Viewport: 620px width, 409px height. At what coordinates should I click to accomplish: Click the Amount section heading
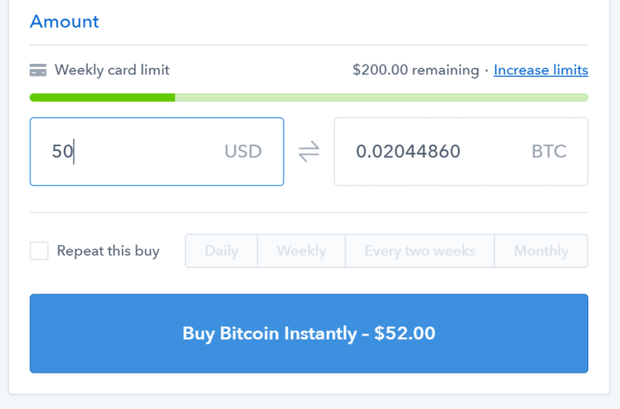(65, 21)
